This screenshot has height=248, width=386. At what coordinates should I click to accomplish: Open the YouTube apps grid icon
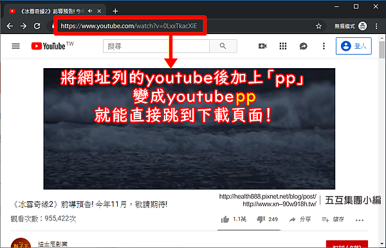283,46
